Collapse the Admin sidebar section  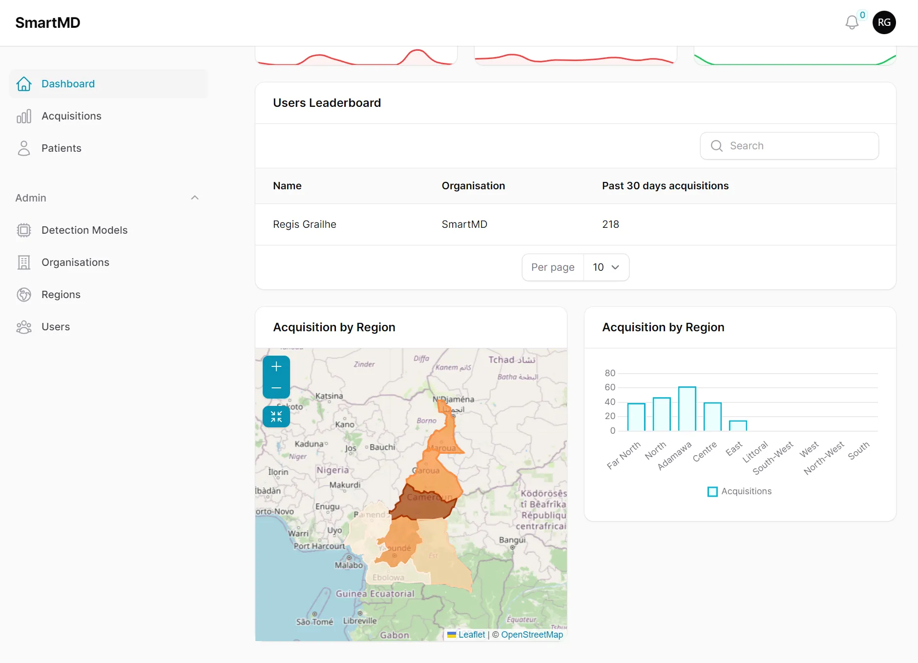pyautogui.click(x=195, y=198)
